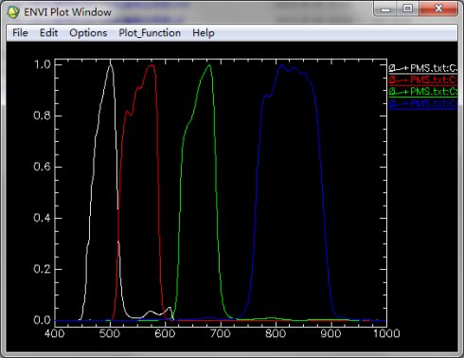Select the white PMS.txt legend entry
The image size is (464, 358).
[423, 68]
